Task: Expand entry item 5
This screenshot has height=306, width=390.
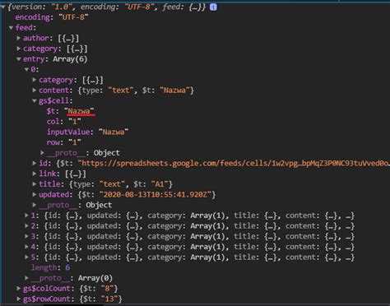Action: tap(26, 257)
